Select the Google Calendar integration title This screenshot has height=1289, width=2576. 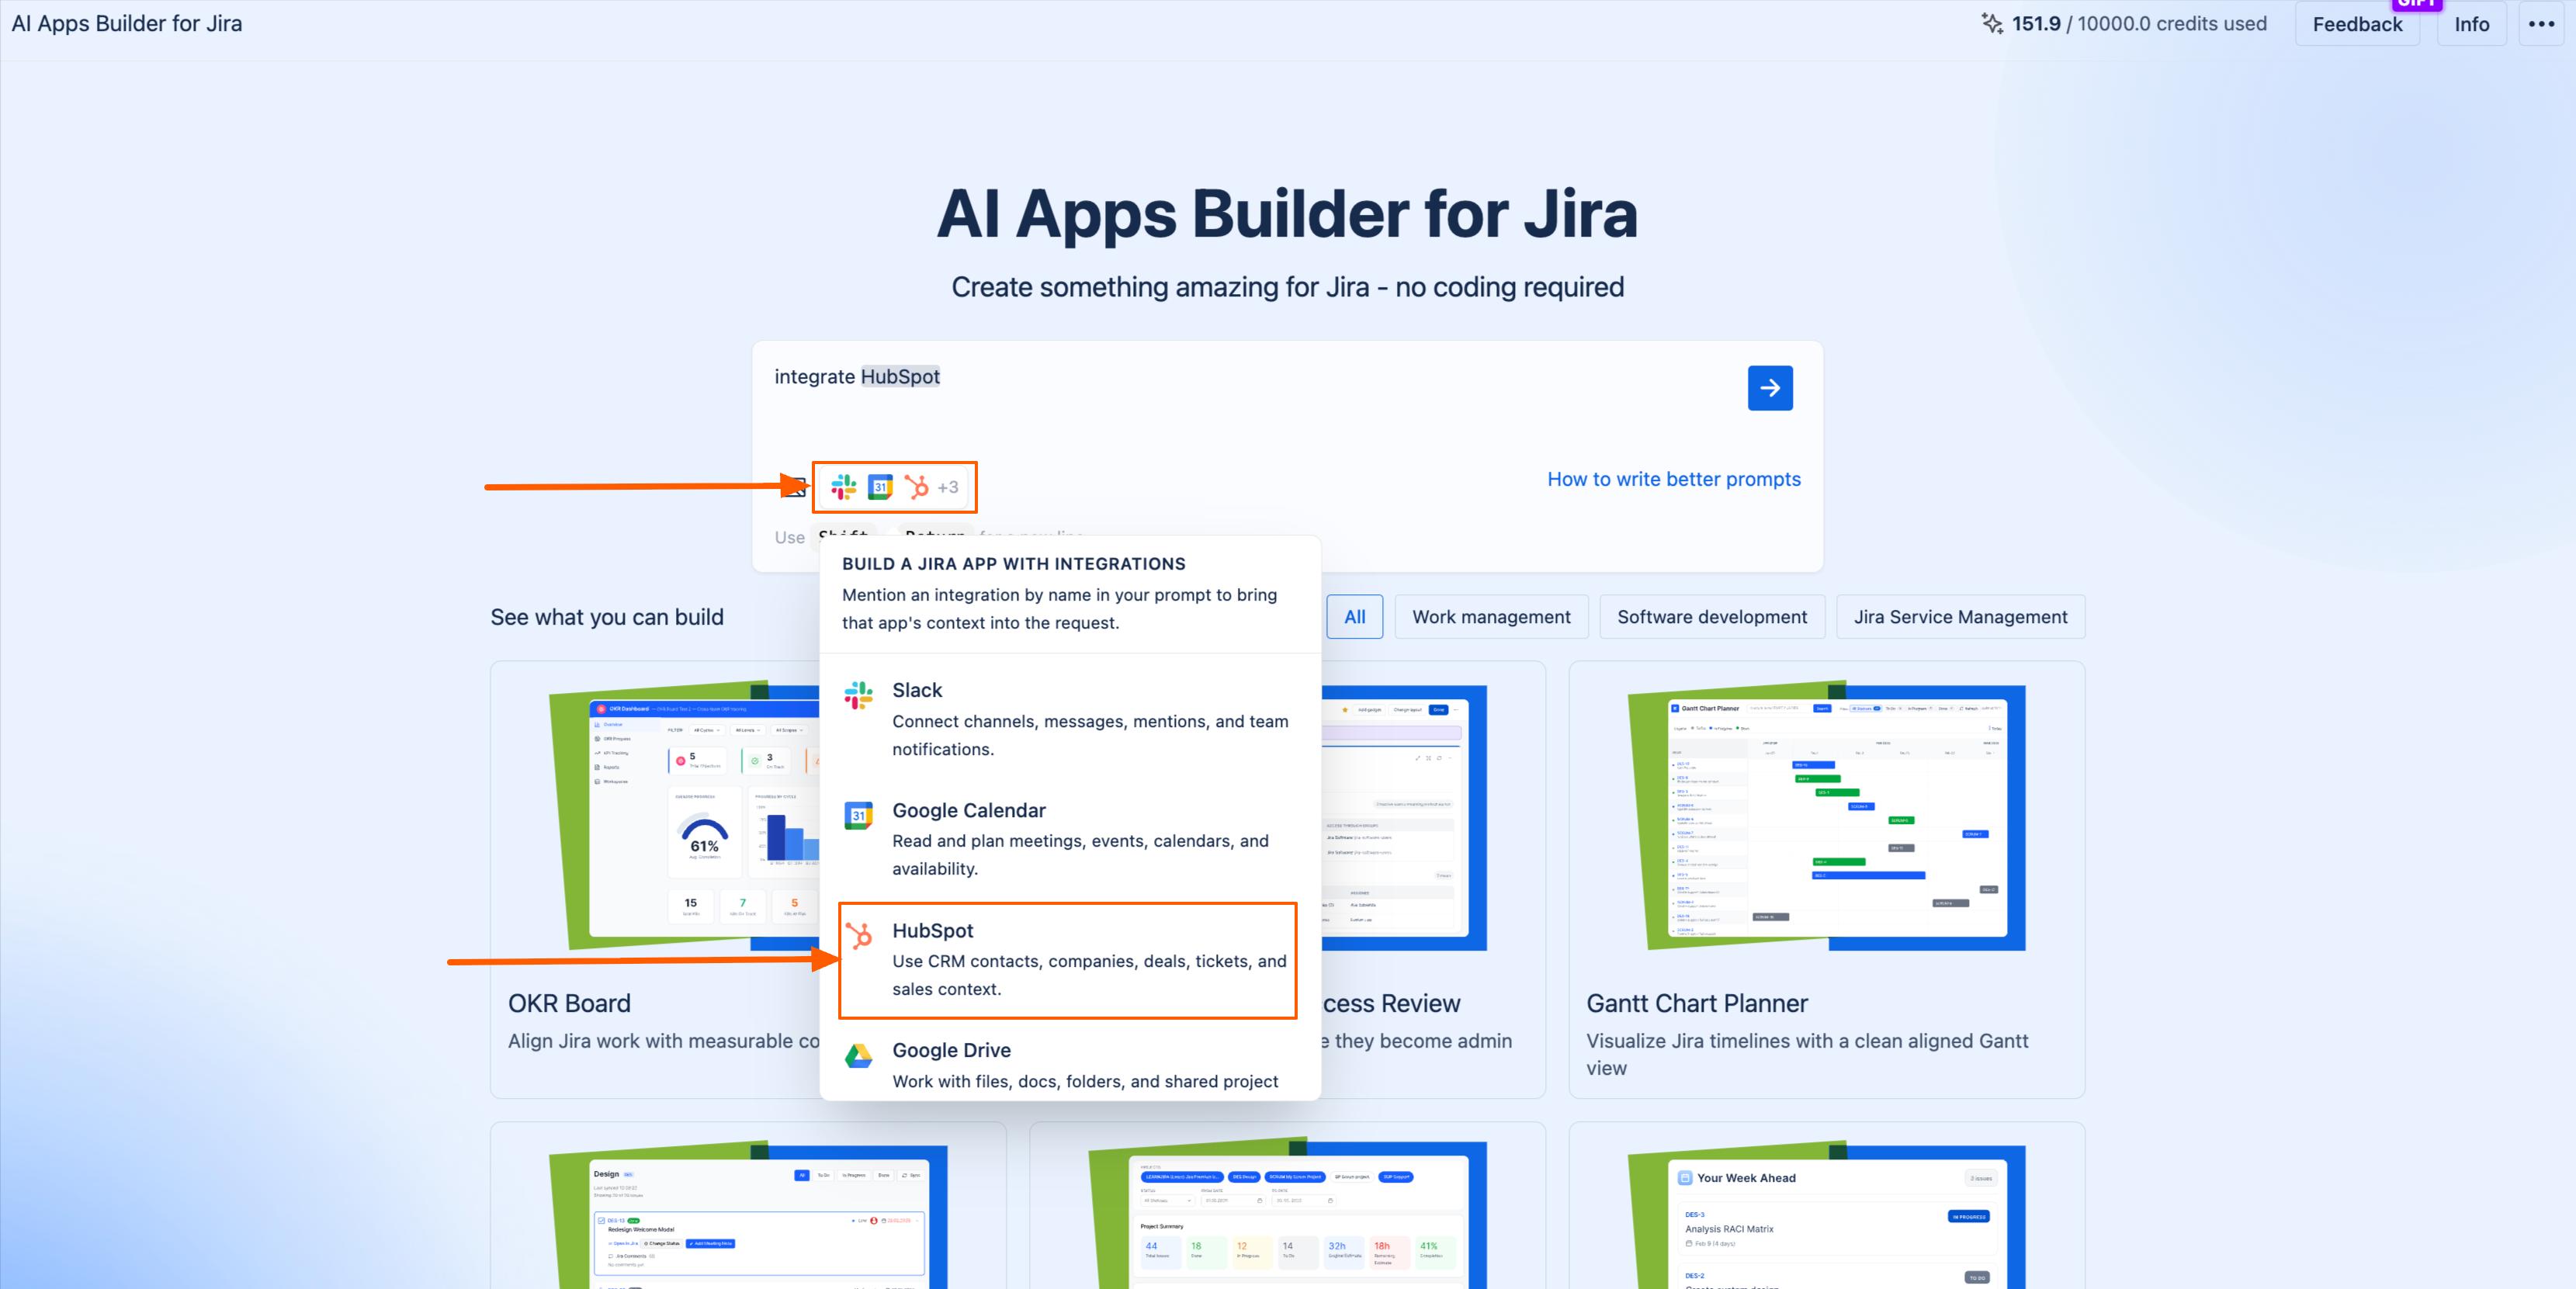(969, 810)
